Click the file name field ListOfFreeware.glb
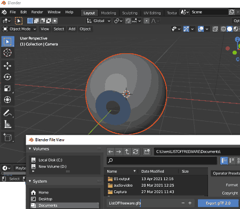 point(142,203)
